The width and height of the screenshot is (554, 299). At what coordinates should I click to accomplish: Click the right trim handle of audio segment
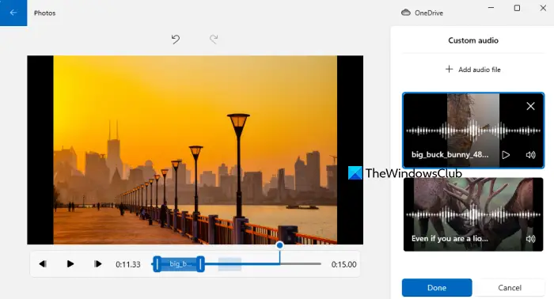(200, 263)
